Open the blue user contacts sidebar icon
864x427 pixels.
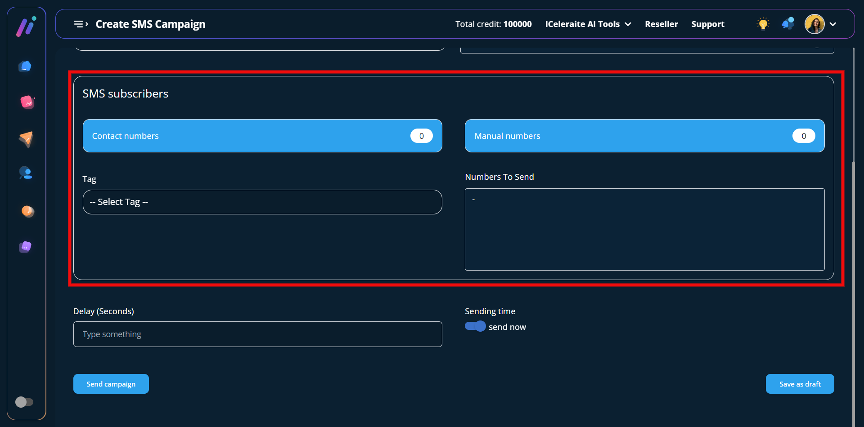coord(26,173)
